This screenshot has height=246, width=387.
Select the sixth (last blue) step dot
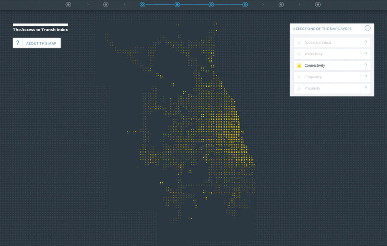click(245, 4)
